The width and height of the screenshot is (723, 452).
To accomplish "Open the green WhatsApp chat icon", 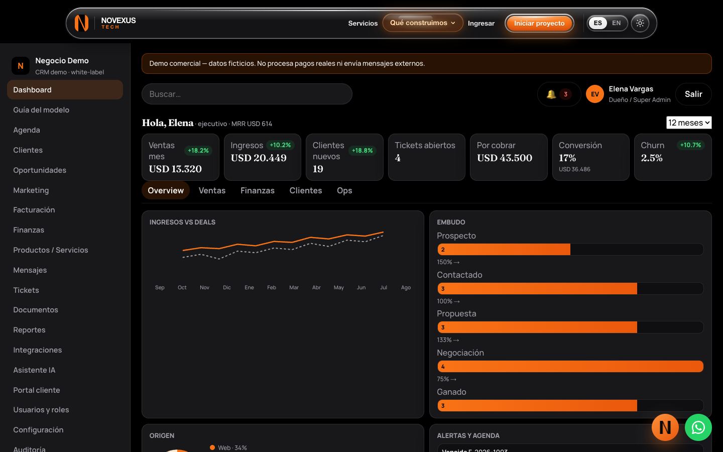I will coord(698,427).
